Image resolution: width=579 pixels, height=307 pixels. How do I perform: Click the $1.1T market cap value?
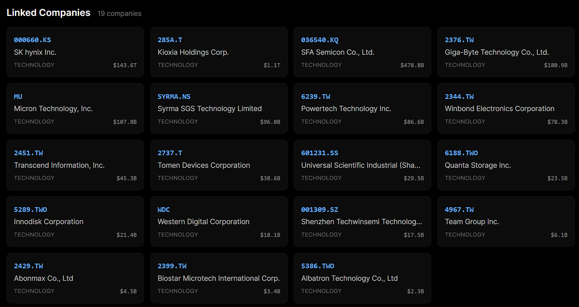coord(272,66)
